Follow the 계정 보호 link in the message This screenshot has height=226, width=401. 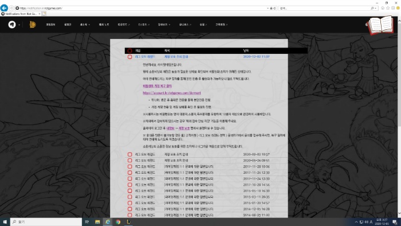(184, 128)
